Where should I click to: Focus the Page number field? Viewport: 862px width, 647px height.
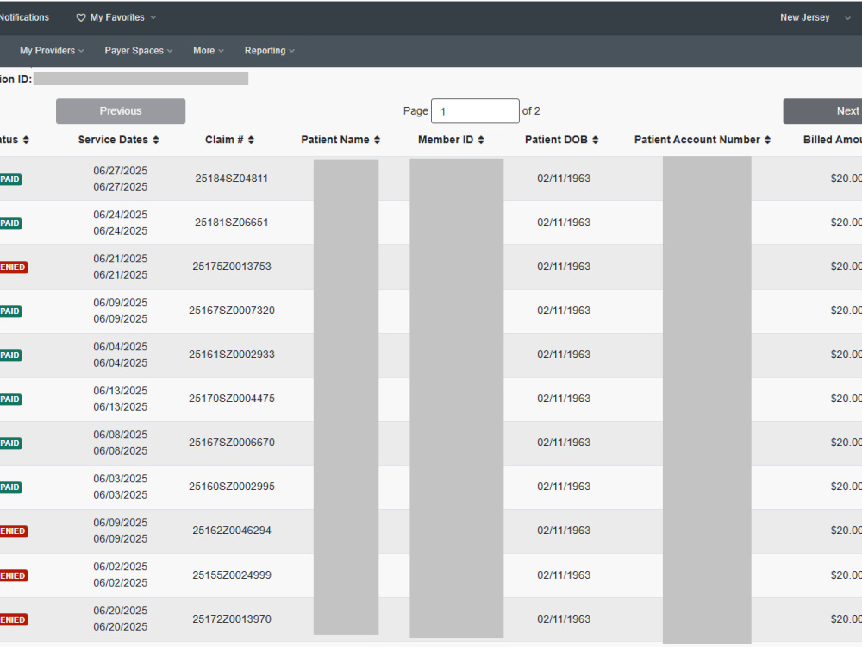(x=475, y=111)
